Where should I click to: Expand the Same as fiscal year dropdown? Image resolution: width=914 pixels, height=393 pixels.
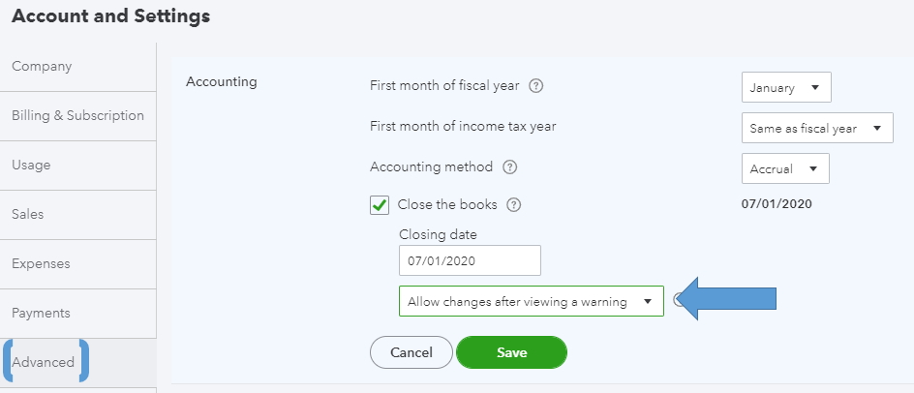[816, 127]
